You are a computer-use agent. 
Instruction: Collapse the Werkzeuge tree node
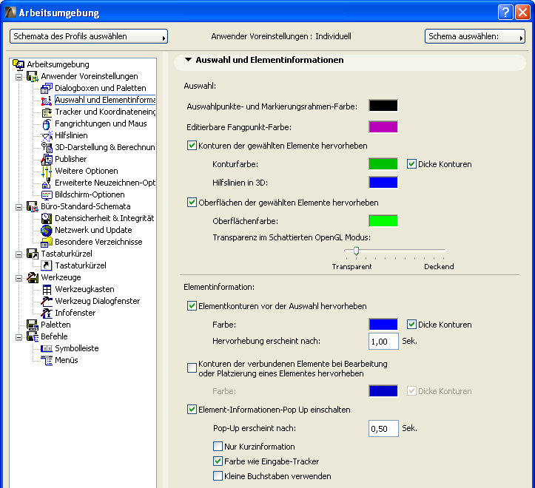[x=18, y=278]
